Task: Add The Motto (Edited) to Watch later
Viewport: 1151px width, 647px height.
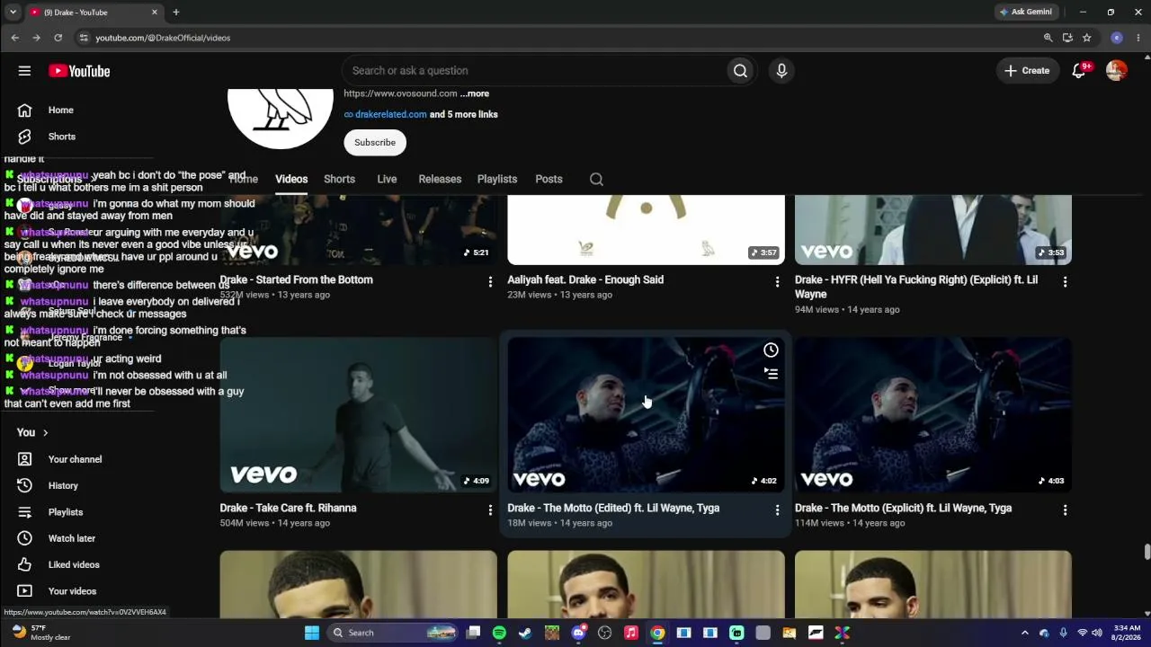Action: click(x=771, y=350)
